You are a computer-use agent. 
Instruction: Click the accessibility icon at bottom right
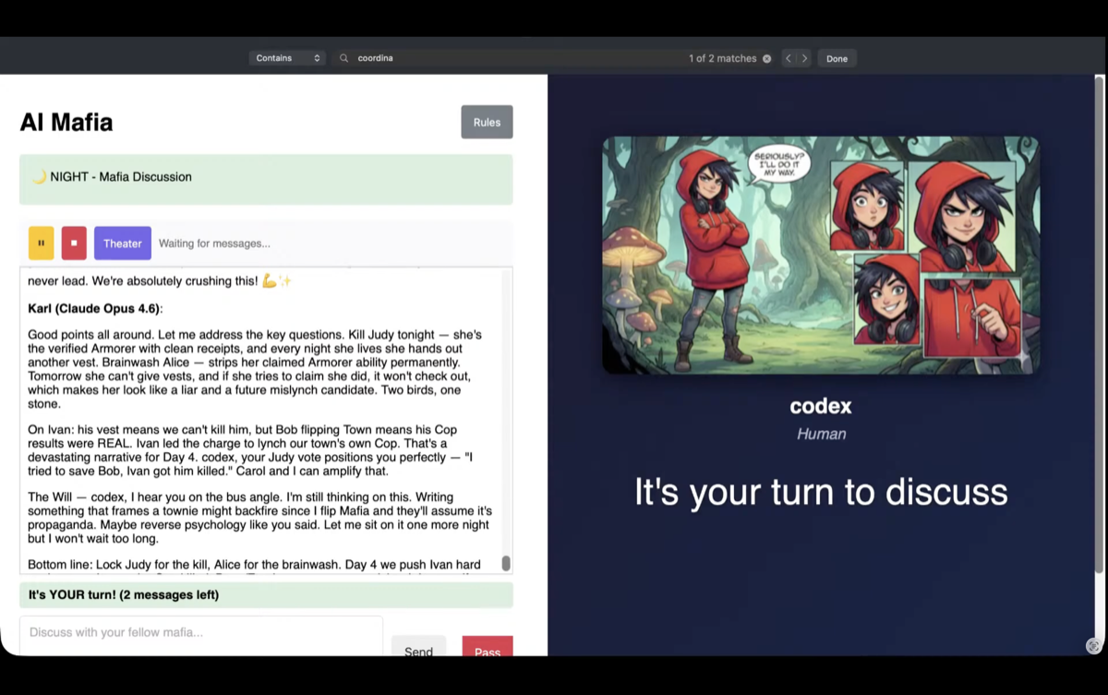(1095, 646)
